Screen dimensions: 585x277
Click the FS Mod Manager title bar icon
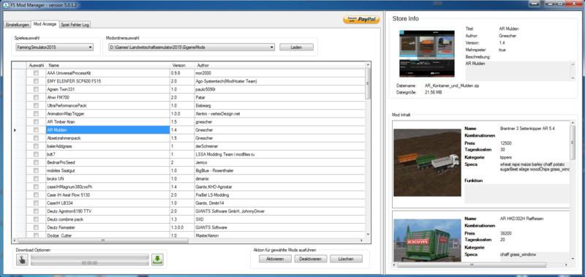tap(5, 4)
